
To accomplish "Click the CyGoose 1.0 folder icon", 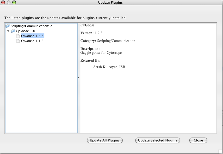I will click(x=13, y=31).
